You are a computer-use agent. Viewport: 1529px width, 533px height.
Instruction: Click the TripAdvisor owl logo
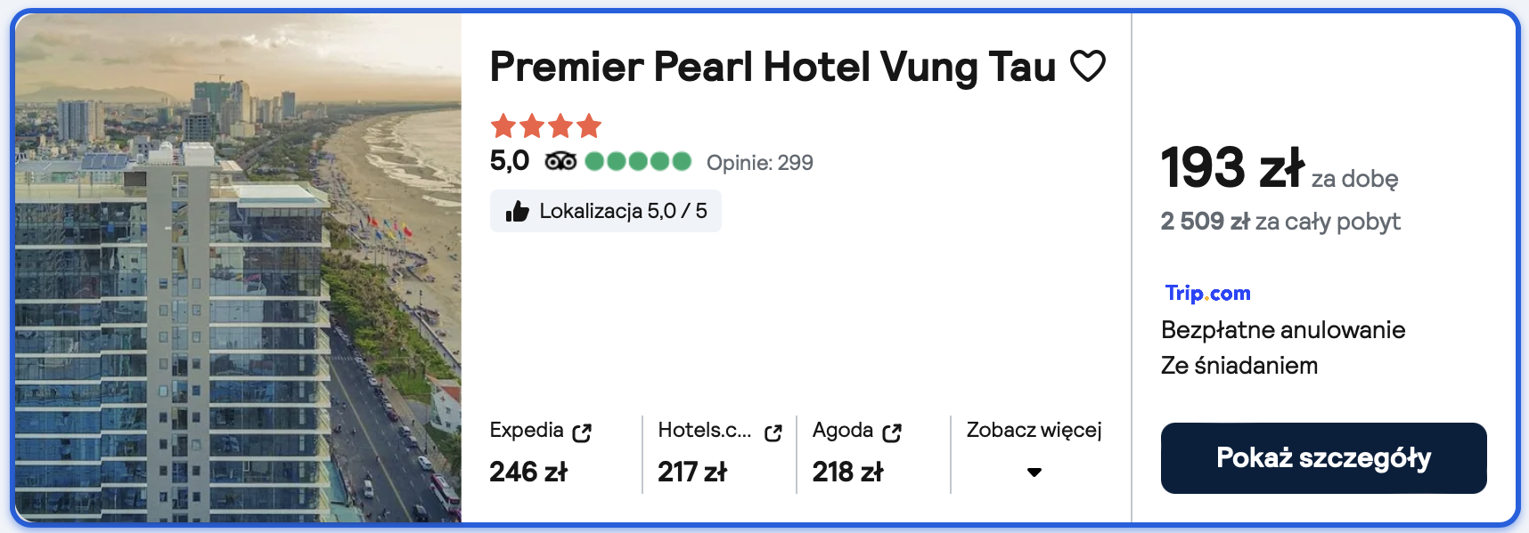(x=560, y=161)
